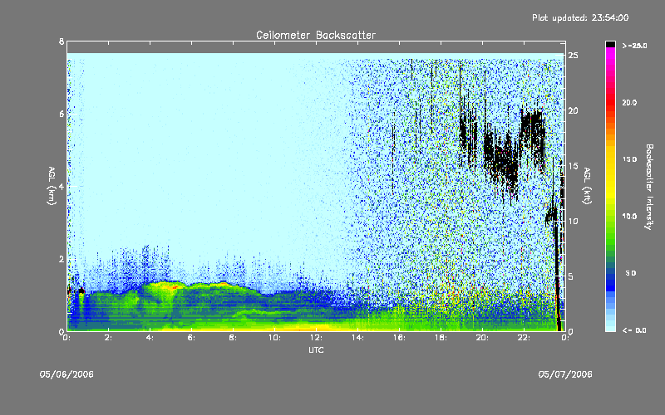Click the "8" tick on the km axis
The width and height of the screenshot is (665, 415).
click(x=62, y=41)
